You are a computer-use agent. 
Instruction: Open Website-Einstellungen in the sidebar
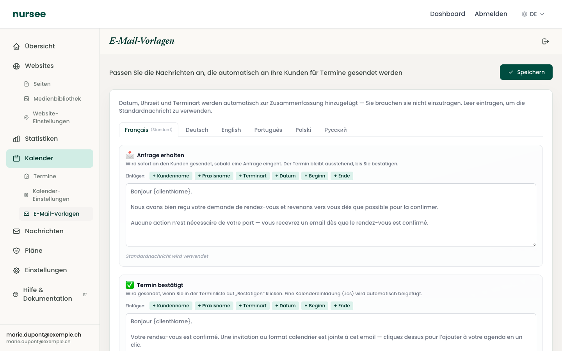pyautogui.click(x=56, y=117)
